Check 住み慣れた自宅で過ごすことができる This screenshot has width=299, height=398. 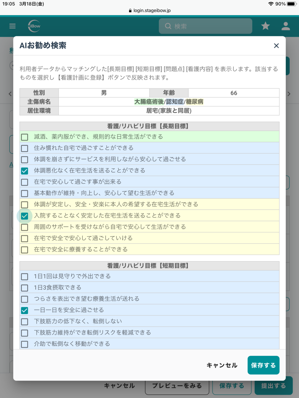(x=25, y=148)
